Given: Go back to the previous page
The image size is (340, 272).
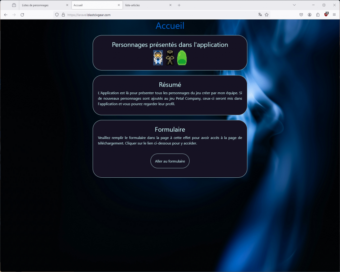Looking at the screenshot, I should click(6, 15).
